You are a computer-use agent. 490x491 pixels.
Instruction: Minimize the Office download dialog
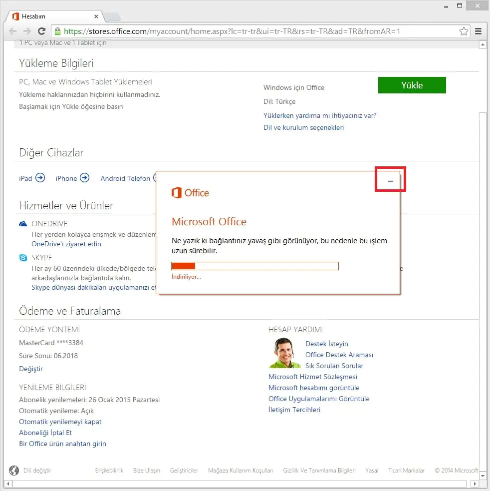tap(391, 181)
